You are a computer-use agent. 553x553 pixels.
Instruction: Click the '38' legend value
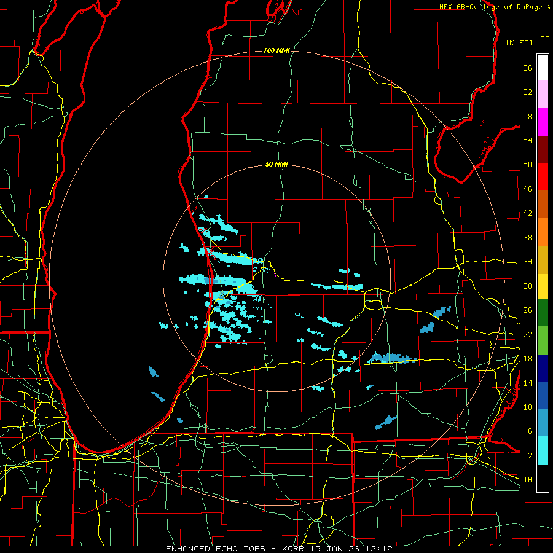point(528,237)
